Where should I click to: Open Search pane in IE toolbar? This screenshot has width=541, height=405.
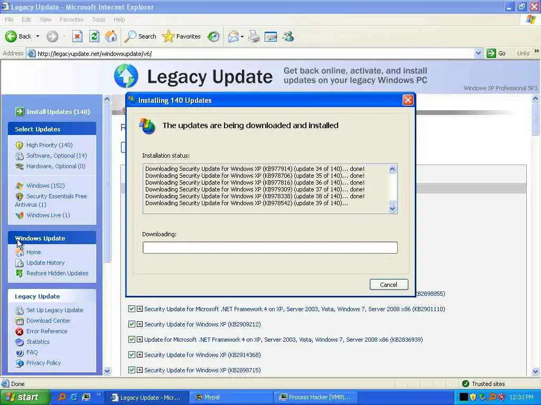click(141, 36)
